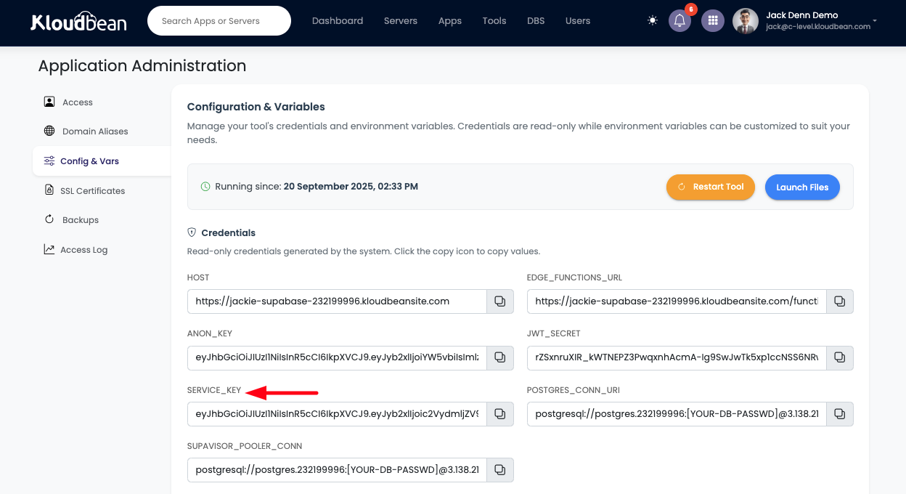The height and width of the screenshot is (494, 906).
Task: Go to the DBS menu item
Action: [x=536, y=21]
